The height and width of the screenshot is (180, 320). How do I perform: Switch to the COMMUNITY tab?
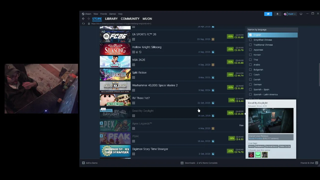tap(130, 19)
